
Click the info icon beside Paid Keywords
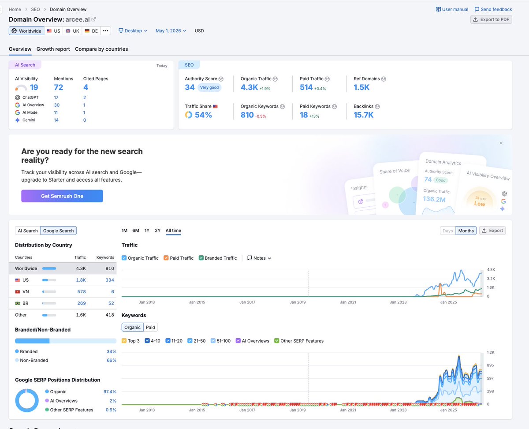pyautogui.click(x=334, y=106)
